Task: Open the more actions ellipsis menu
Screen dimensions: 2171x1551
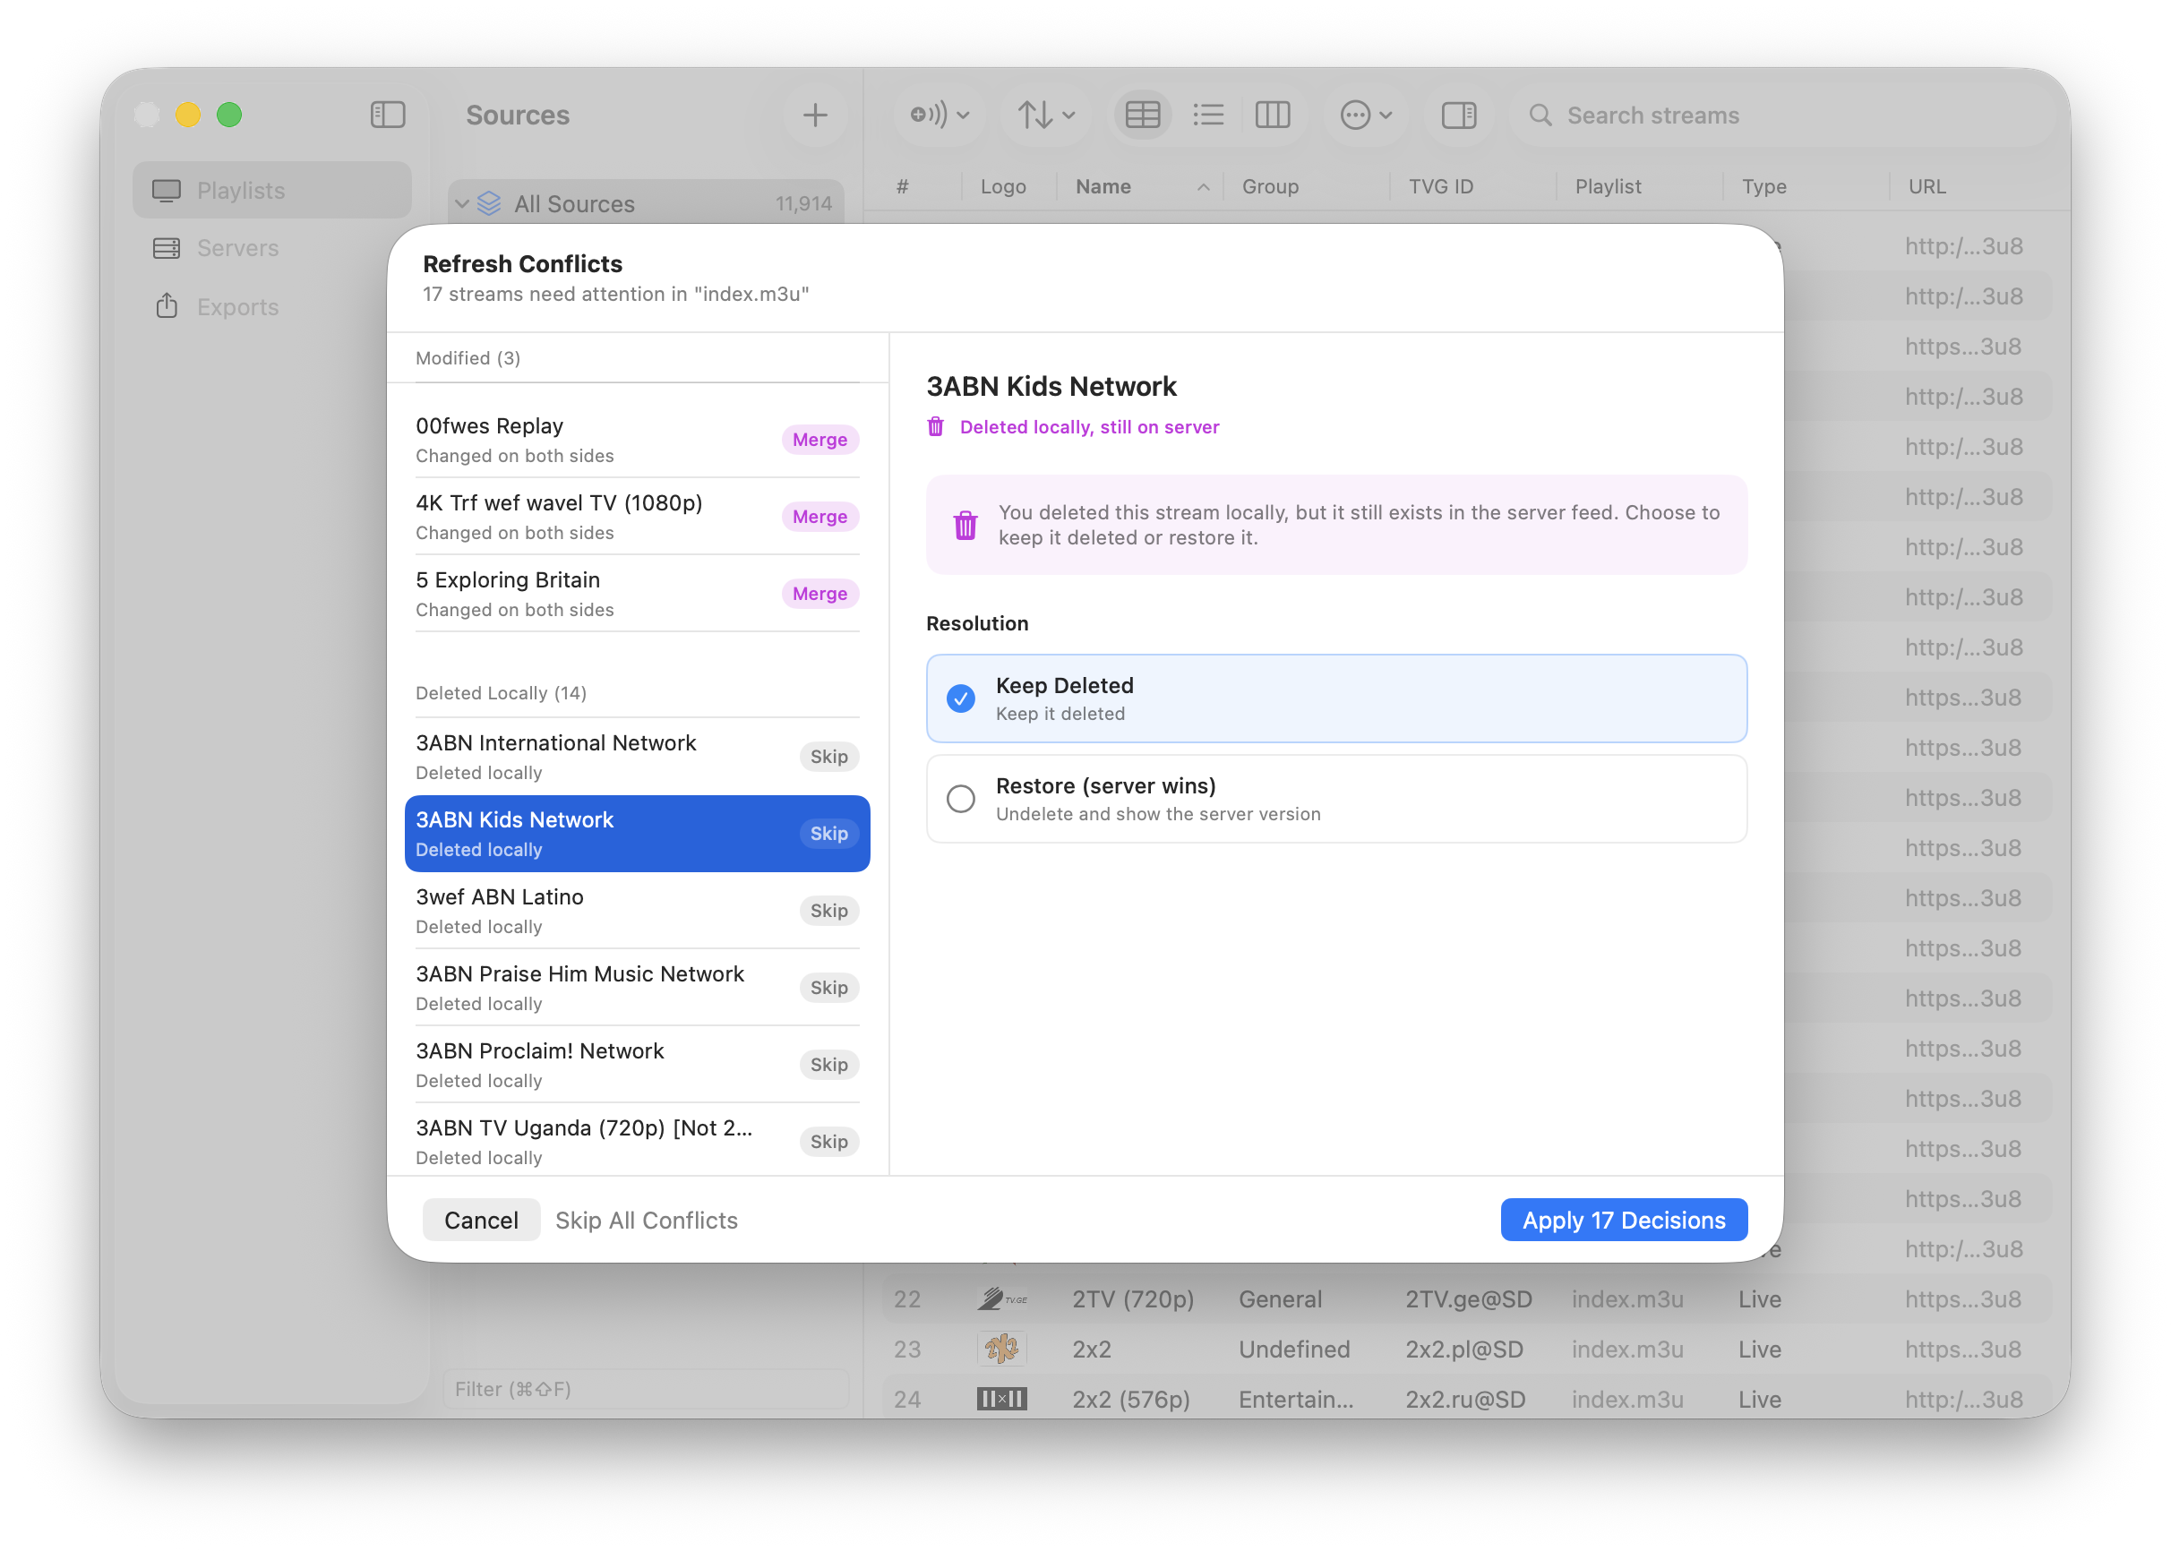Action: coord(1366,116)
